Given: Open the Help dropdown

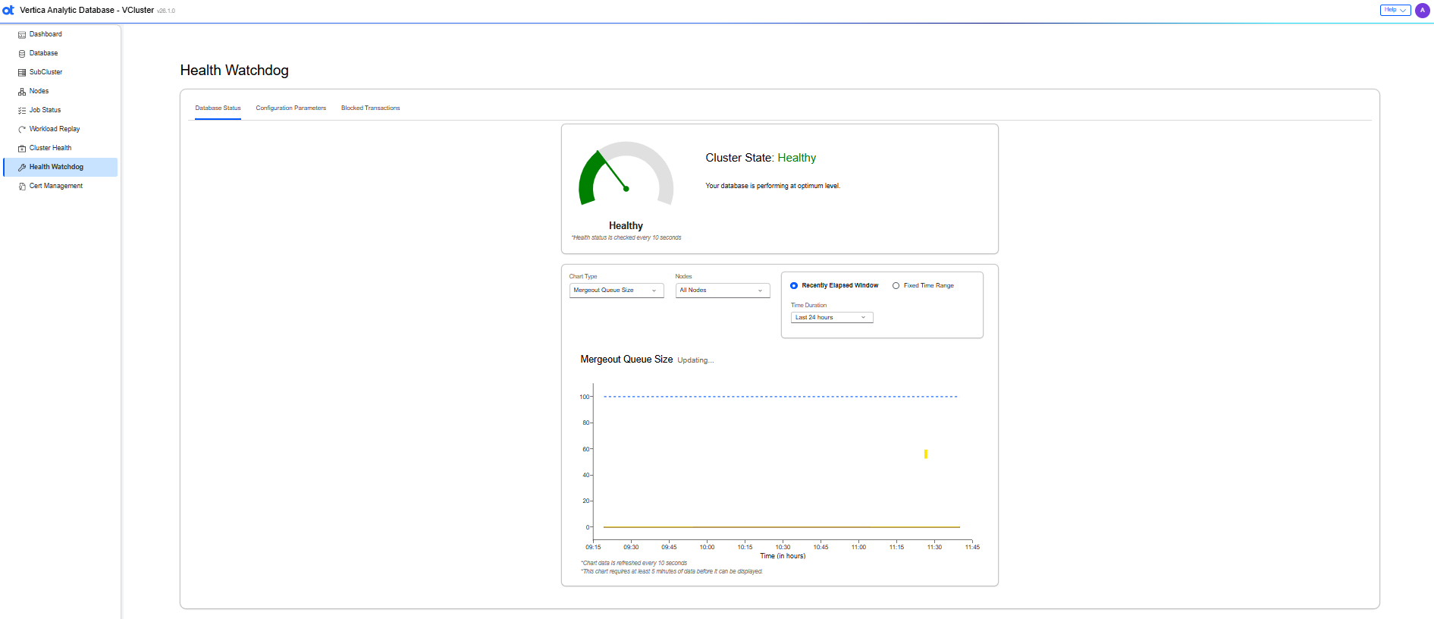Looking at the screenshot, I should (x=1395, y=10).
